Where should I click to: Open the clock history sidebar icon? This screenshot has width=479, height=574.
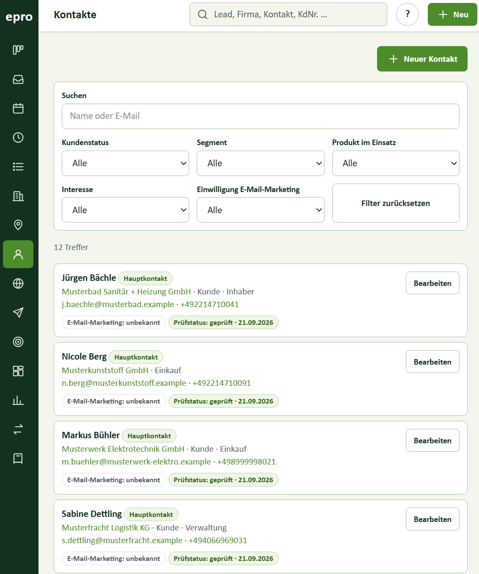coord(18,137)
